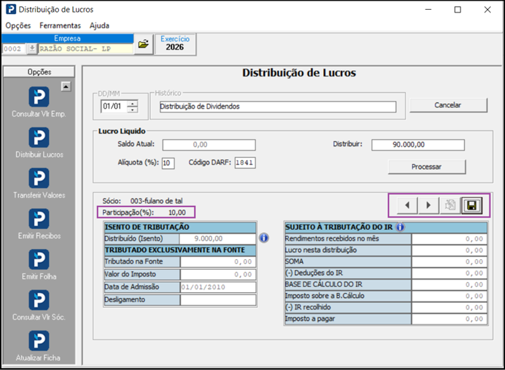Viewport: 505px width, 370px height.
Task: Open the Ferramentas menu
Action: (x=60, y=26)
